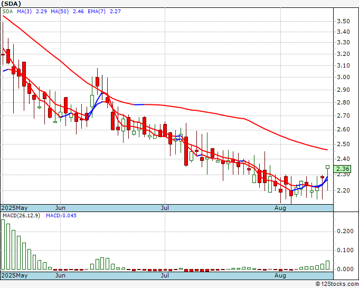This screenshot has width=359, height=288.
Task: Click the green 2.36 current price tag
Action: coord(342,169)
